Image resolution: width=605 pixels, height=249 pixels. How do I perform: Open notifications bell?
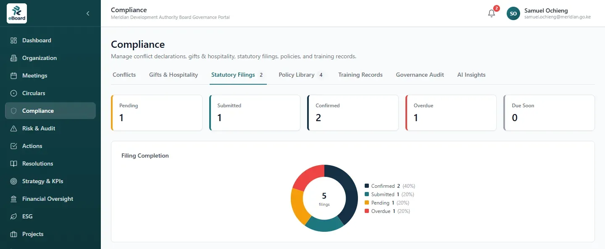pos(492,13)
